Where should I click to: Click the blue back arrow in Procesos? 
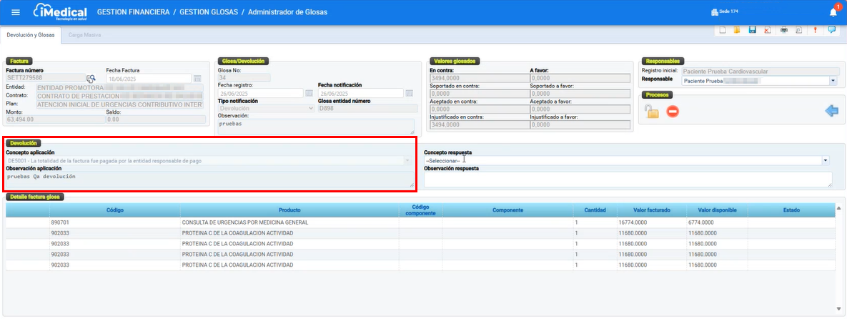tap(831, 110)
